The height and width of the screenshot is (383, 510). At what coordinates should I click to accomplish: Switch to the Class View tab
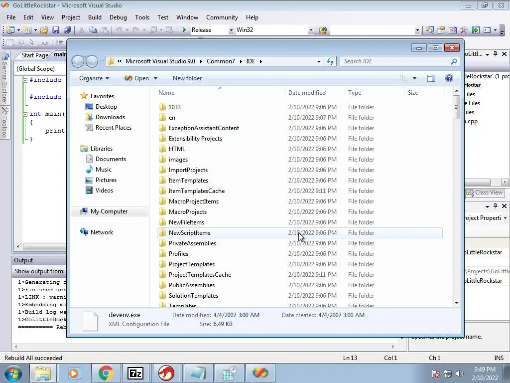[x=485, y=192]
